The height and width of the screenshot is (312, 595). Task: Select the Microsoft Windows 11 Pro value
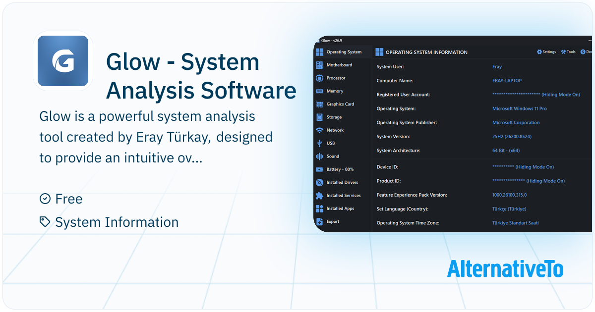[520, 108]
